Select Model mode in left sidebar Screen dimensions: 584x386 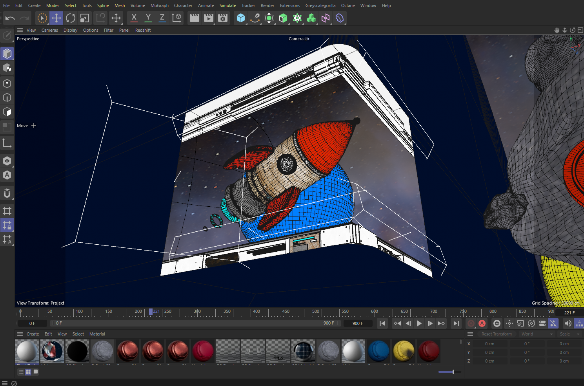click(x=7, y=54)
